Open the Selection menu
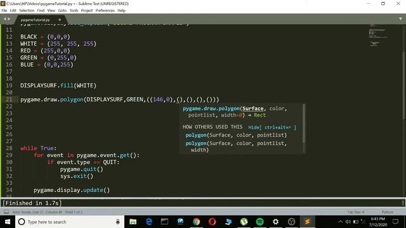Viewport: 406px width, 228px height. click(27, 11)
